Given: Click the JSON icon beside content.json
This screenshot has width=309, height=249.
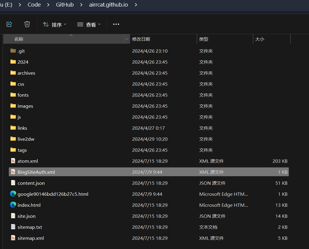Looking at the screenshot, I should (x=13, y=183).
